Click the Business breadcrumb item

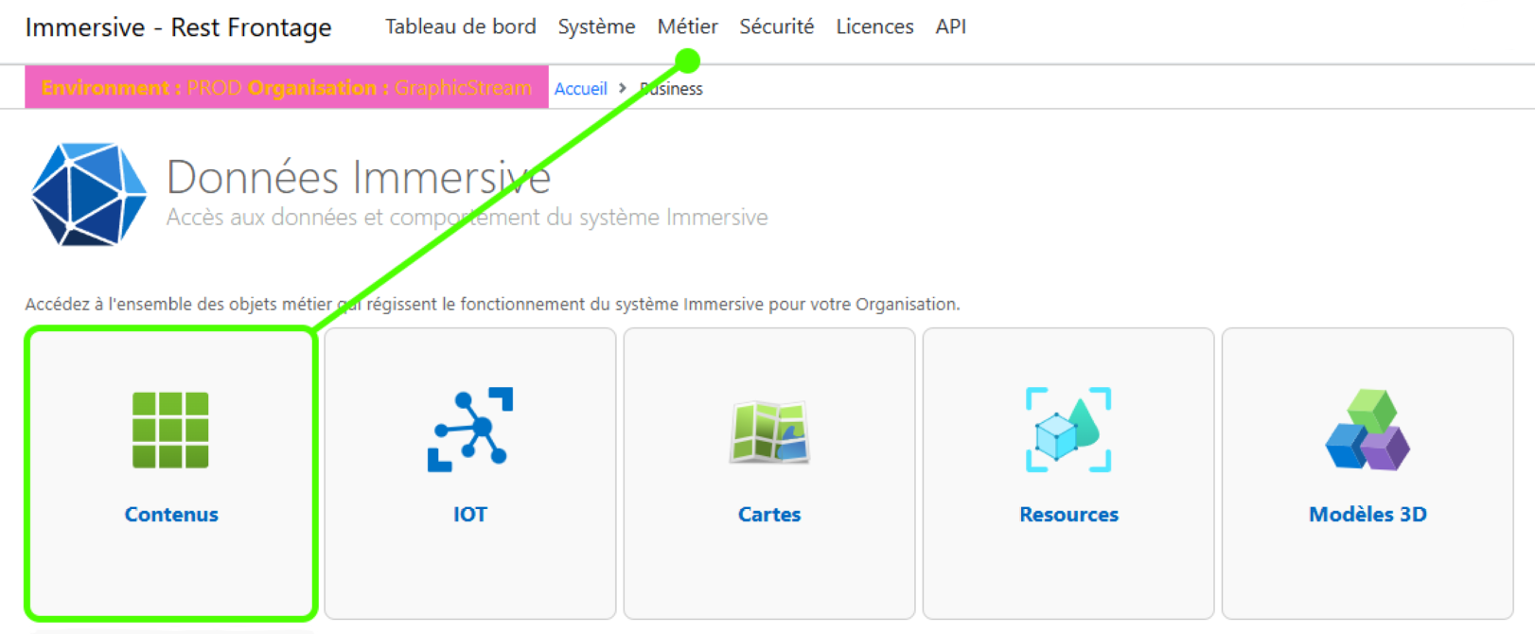click(x=672, y=89)
